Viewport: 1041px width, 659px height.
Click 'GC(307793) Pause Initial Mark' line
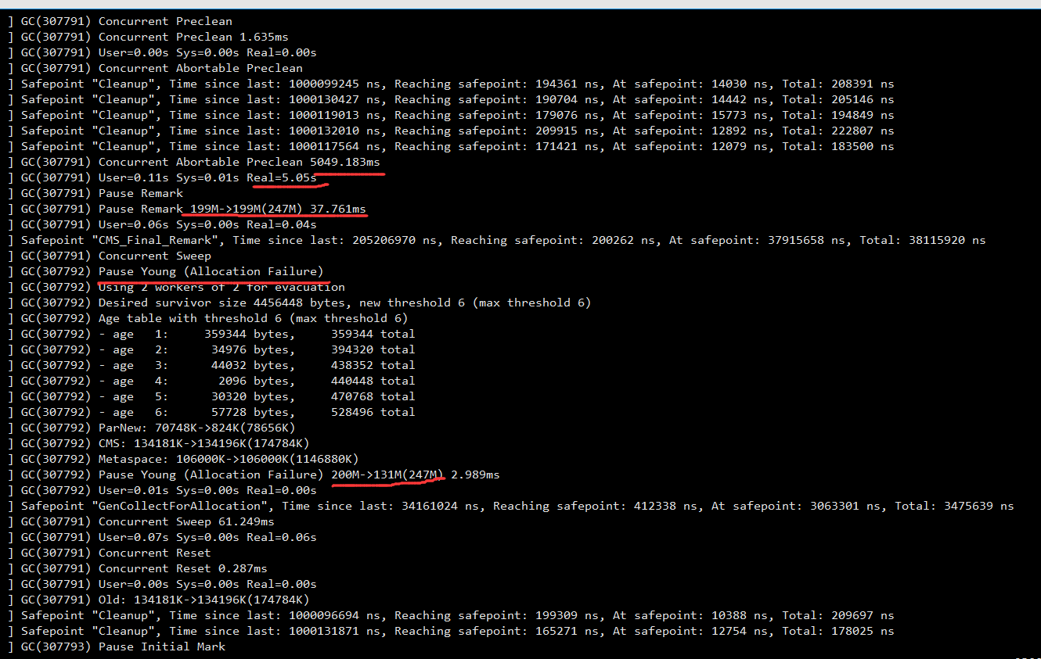click(x=117, y=646)
